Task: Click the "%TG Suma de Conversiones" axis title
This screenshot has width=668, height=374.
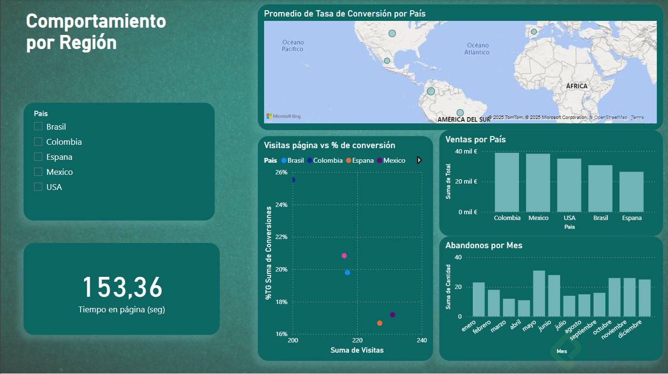Action: click(x=268, y=253)
